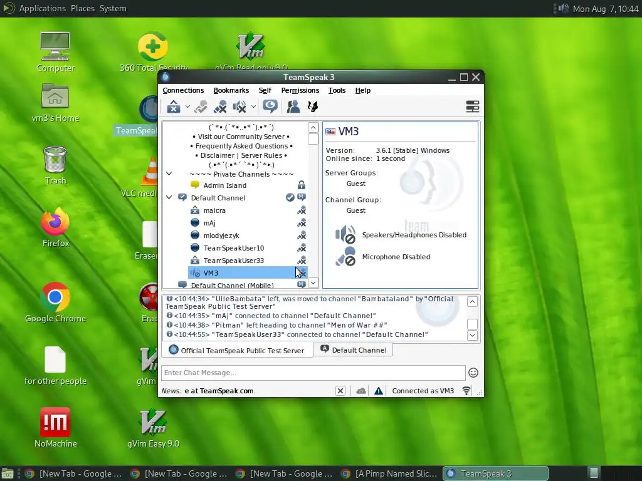Image resolution: width=642 pixels, height=481 pixels.
Task: Click the US flag next to VM3
Action: 330,132
